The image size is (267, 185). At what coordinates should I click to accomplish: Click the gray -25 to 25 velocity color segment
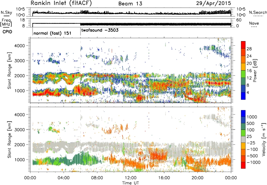pos(243,139)
